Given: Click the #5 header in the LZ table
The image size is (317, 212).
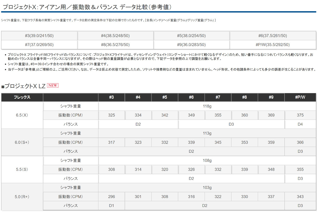Looking at the screenshot, I should coord(165,97).
